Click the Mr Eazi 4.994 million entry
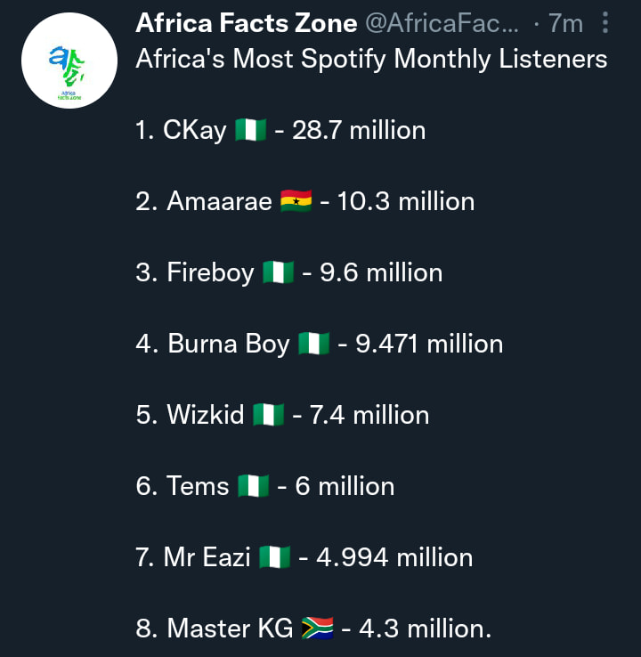This screenshot has width=641, height=657. pos(304,557)
